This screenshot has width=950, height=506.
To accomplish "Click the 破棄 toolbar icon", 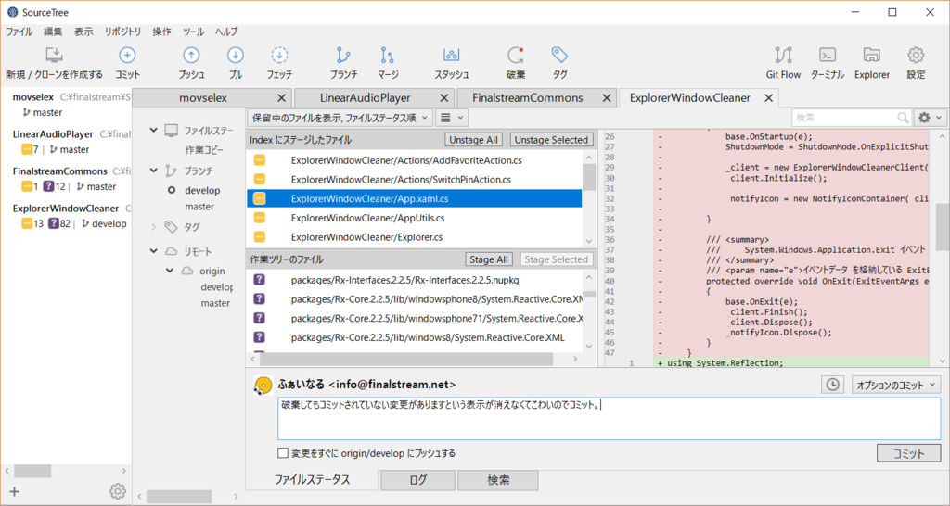I will 516,56.
